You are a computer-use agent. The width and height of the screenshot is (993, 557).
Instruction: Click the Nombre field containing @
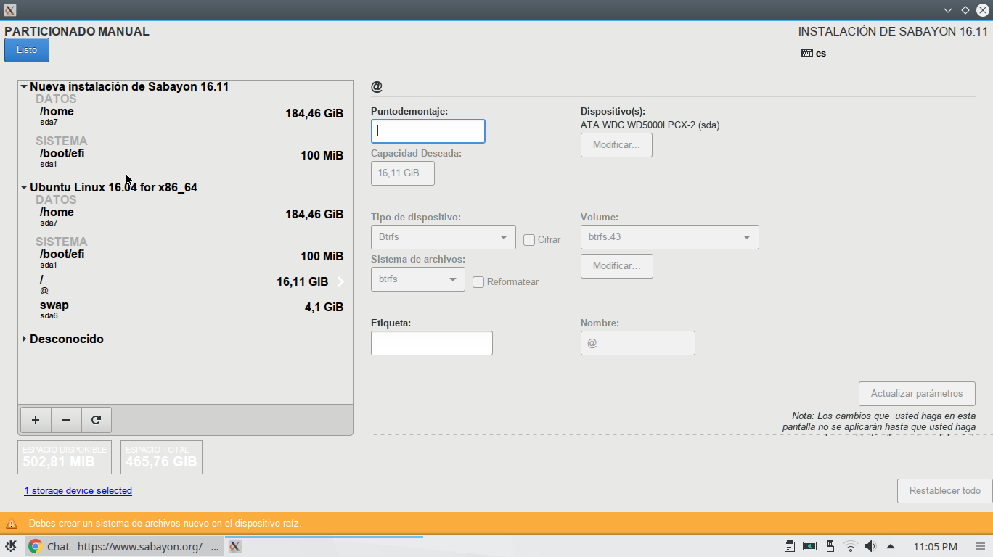click(x=638, y=343)
